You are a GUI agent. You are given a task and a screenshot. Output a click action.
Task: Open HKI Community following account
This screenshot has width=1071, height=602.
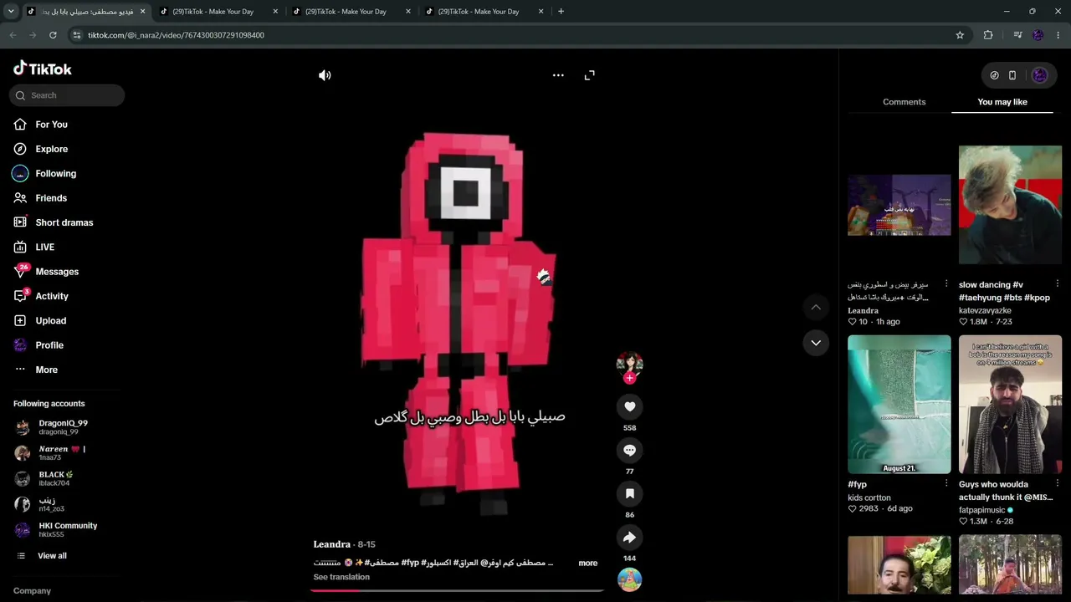(68, 529)
